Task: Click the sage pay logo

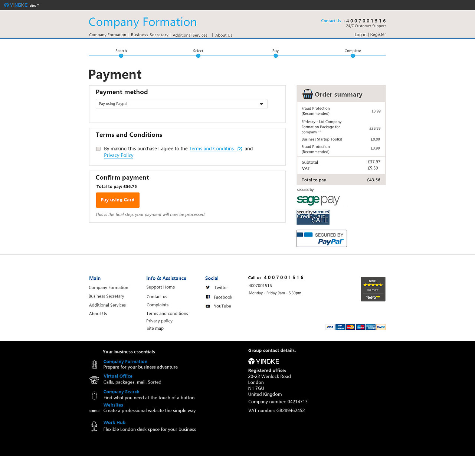Action: [x=318, y=200]
